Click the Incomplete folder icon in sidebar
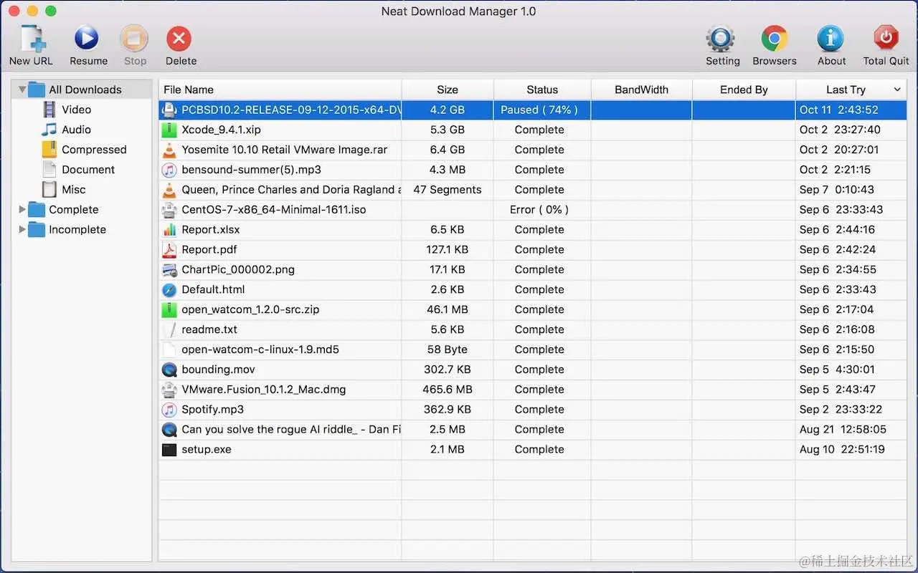Viewport: 918px width, 573px height. pyautogui.click(x=37, y=230)
